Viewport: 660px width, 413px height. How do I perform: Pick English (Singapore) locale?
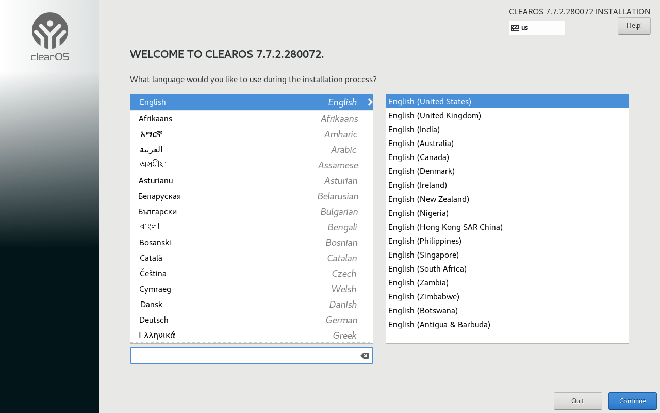(x=507, y=255)
